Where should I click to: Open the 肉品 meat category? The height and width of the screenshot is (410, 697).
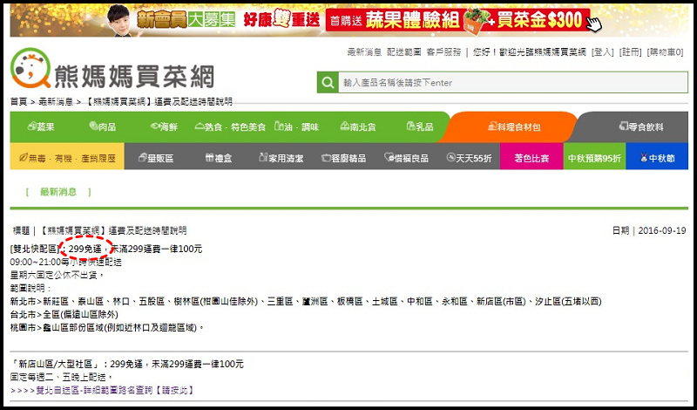(x=103, y=126)
